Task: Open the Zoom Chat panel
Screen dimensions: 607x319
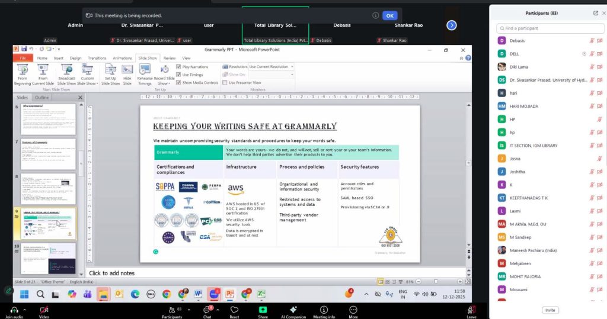Action: pyautogui.click(x=207, y=309)
